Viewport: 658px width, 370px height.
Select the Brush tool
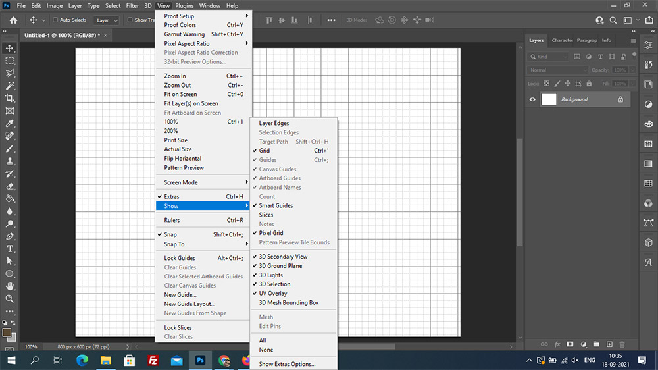[9, 149]
